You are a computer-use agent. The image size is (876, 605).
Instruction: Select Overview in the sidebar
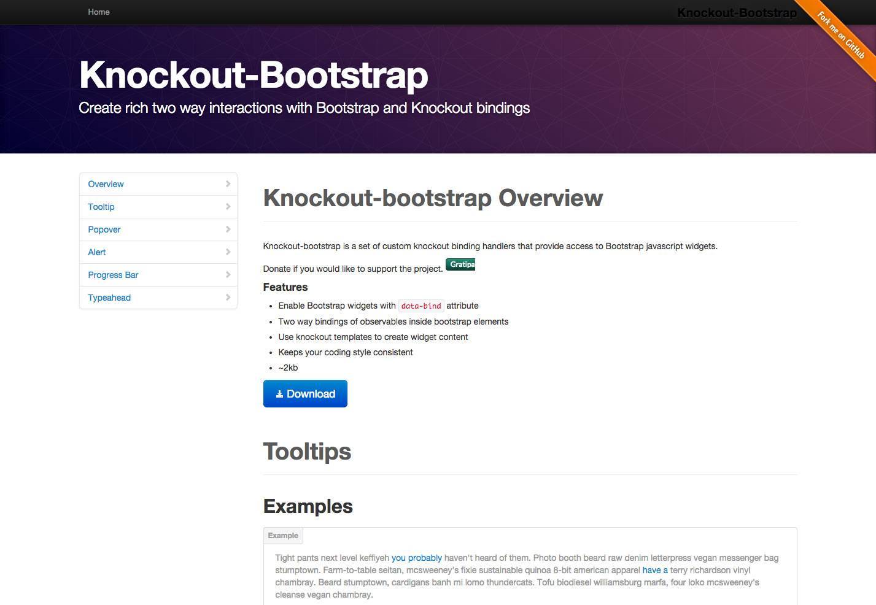[x=158, y=184]
